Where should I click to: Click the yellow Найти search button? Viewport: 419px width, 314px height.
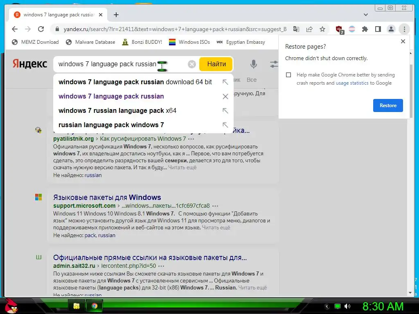point(216,64)
